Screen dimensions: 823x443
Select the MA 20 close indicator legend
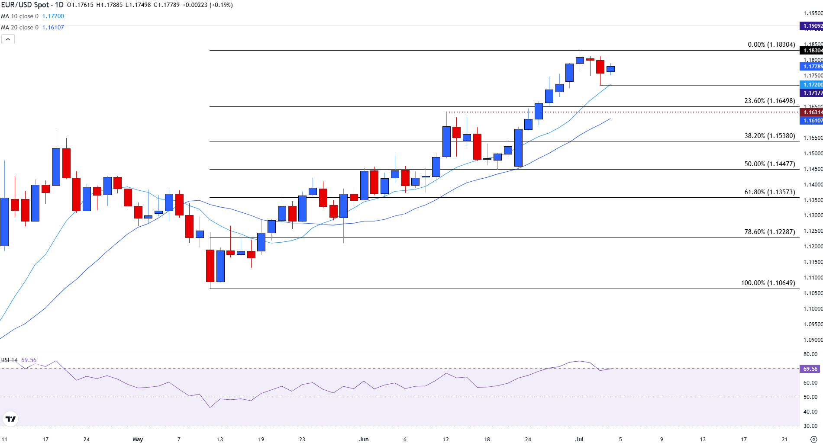coord(20,27)
